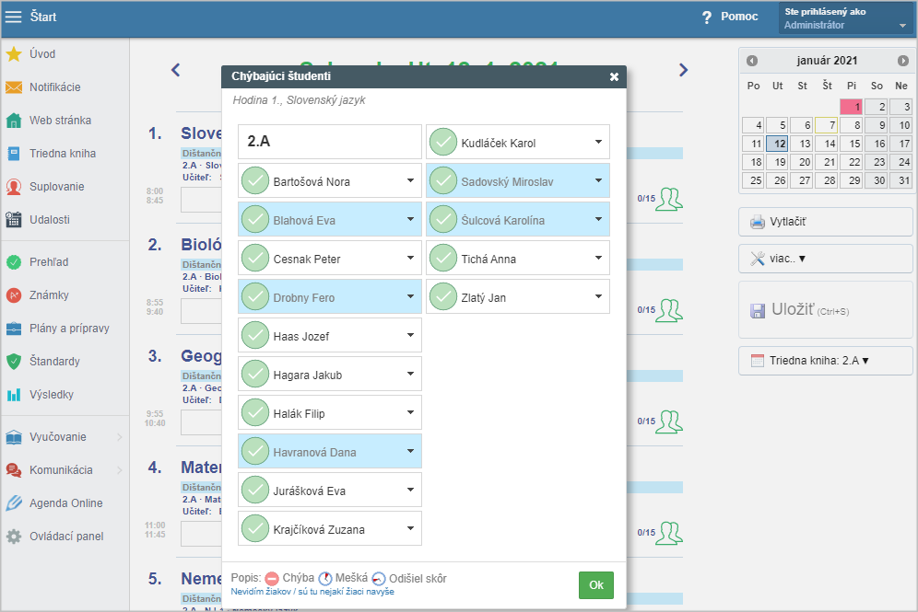Go to next day with right arrow

coord(683,70)
